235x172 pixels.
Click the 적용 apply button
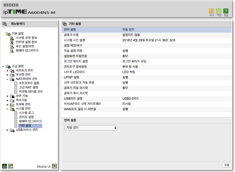point(227,165)
